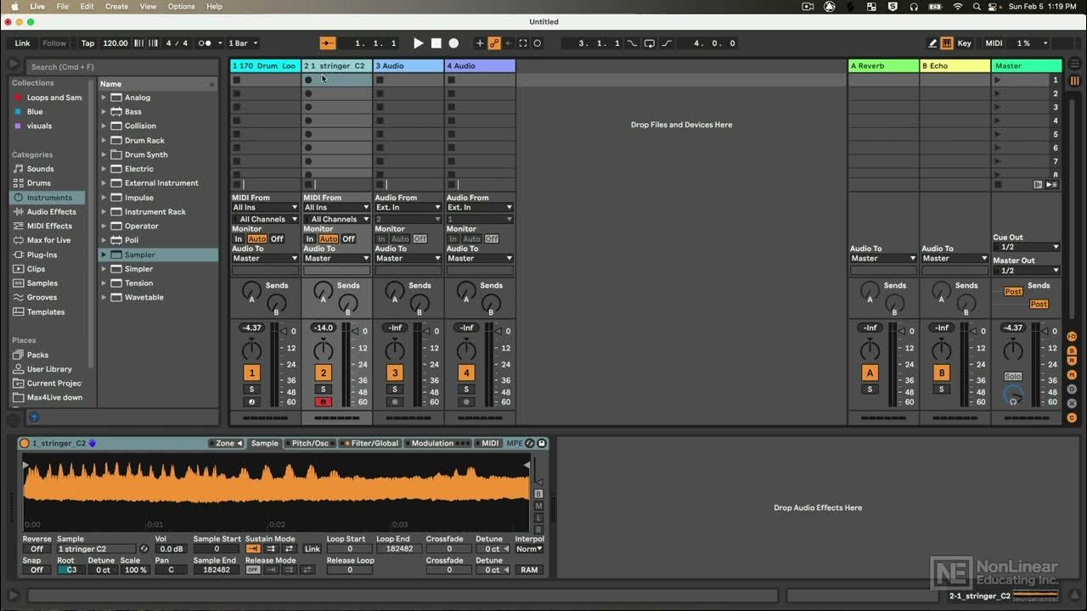Click the MIDI map mode button
The height and width of the screenshot is (611, 1087).
[994, 43]
